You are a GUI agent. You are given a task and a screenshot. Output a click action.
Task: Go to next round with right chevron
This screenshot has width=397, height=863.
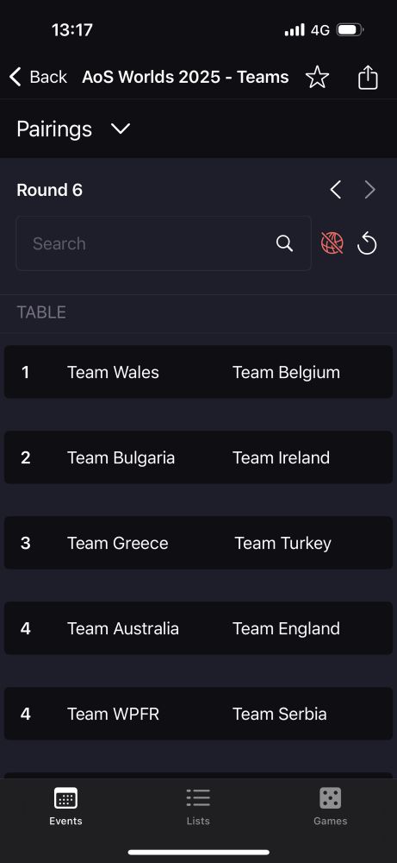370,190
